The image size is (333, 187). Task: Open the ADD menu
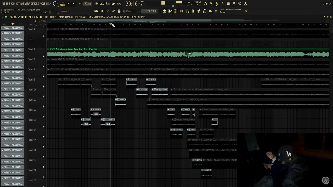[12, 4]
